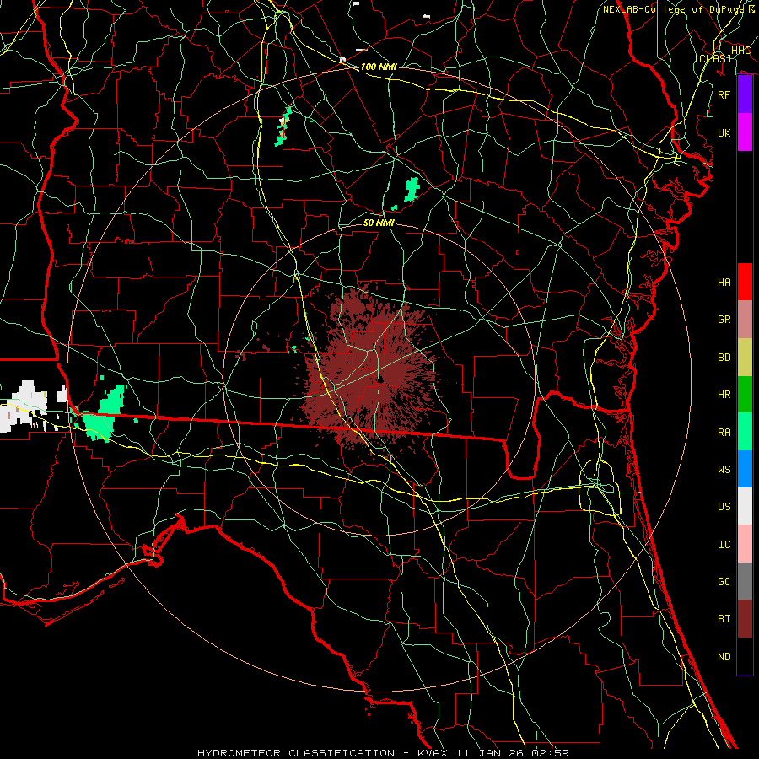The height and width of the screenshot is (759, 759).
Task: Click the DS legend label
Action: [724, 507]
